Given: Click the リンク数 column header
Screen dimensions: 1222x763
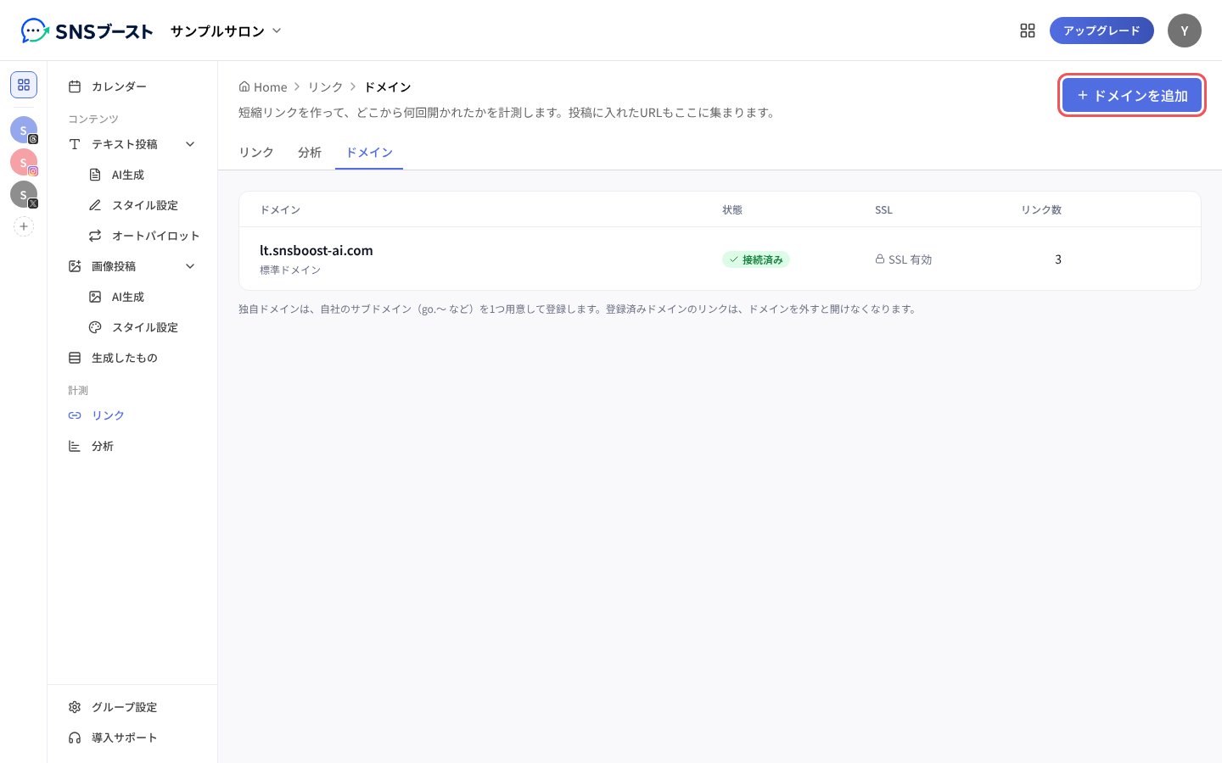Looking at the screenshot, I should click(1041, 209).
